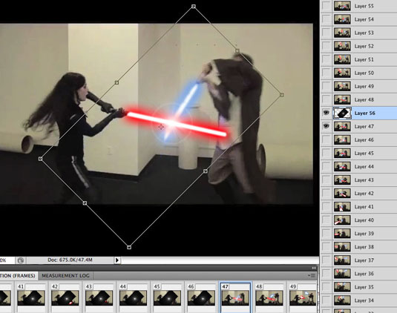Show Layer 37 via its visibility box
Image resolution: width=397 pixels, height=313 pixels.
click(x=326, y=260)
